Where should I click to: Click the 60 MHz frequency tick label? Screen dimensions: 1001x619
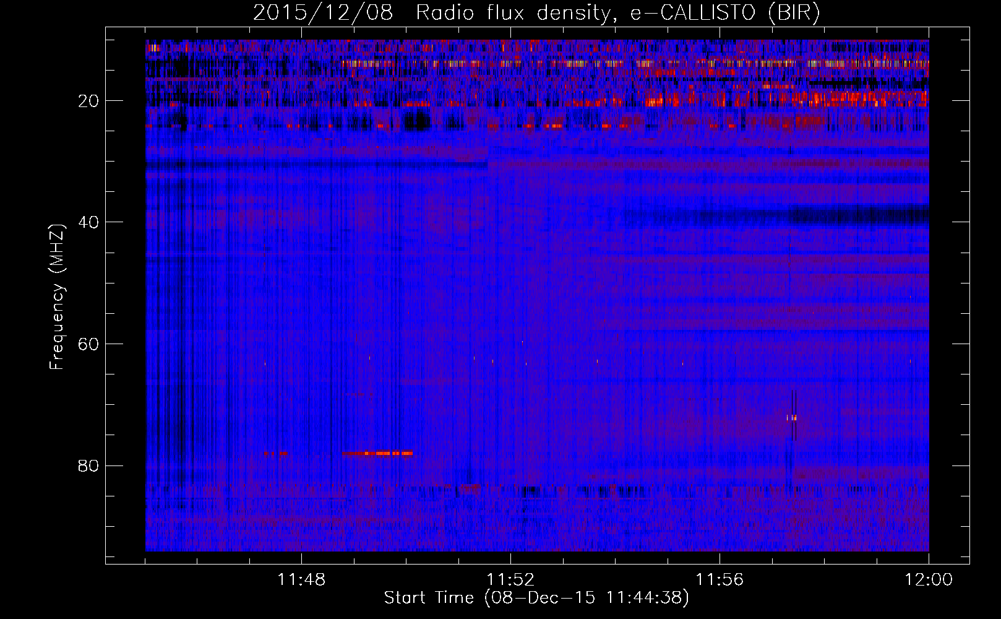click(x=88, y=344)
